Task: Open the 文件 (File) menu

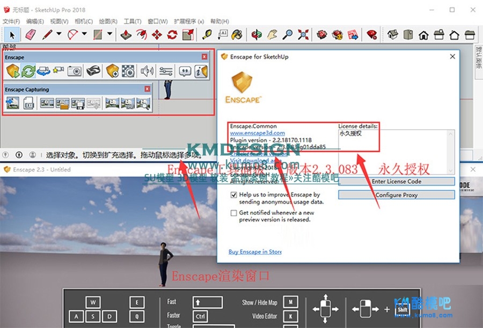Action: [11, 21]
